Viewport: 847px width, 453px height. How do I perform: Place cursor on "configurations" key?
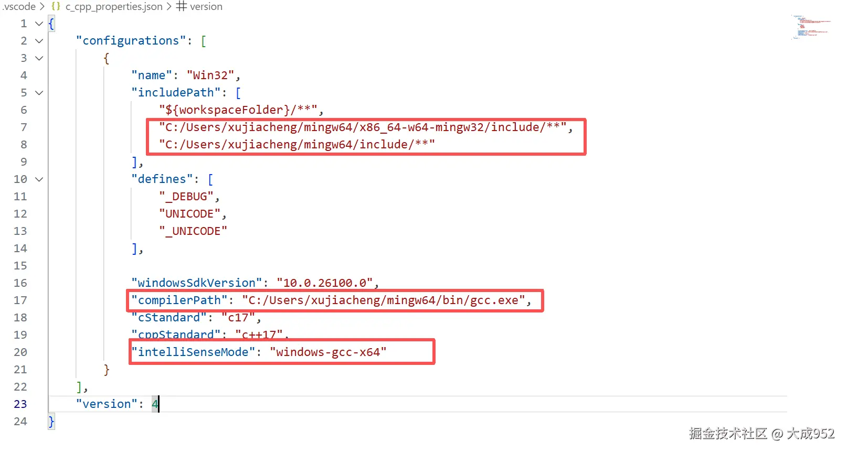[131, 41]
